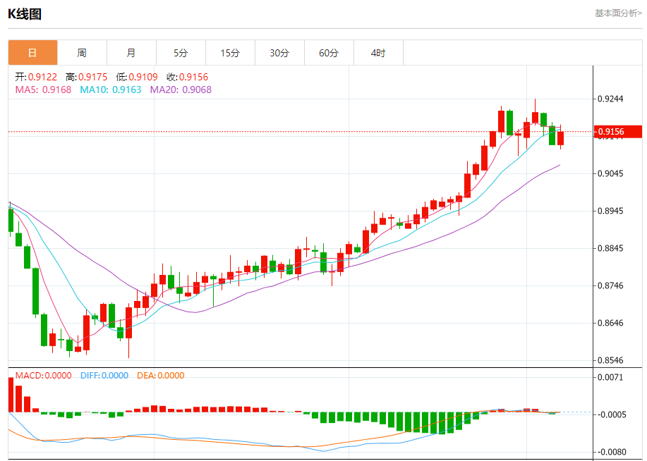Click the 0.8945 price axis label
647x461 pixels.
tap(611, 211)
